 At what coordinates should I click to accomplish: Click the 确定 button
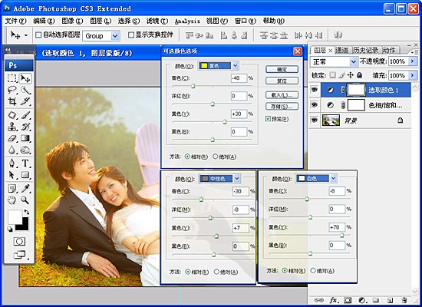tap(282, 70)
